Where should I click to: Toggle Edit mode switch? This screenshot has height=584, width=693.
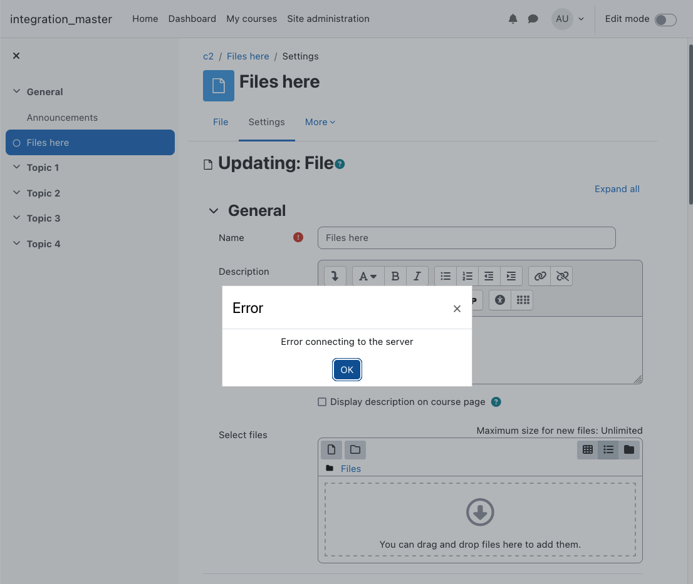[665, 20]
